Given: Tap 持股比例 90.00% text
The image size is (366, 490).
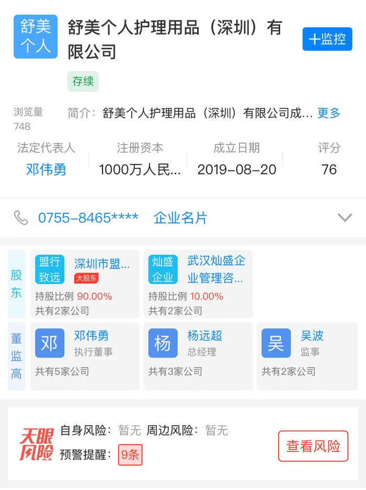Looking at the screenshot, I should click(x=73, y=297).
